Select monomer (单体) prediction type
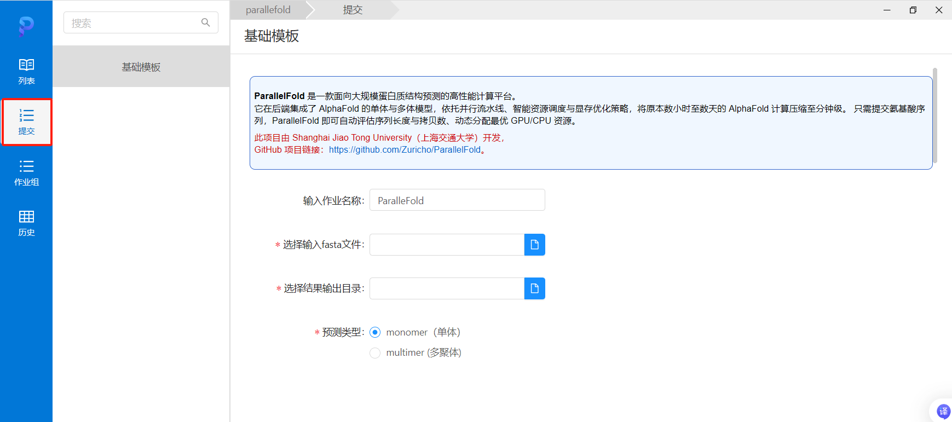The width and height of the screenshot is (952, 422). pos(375,332)
